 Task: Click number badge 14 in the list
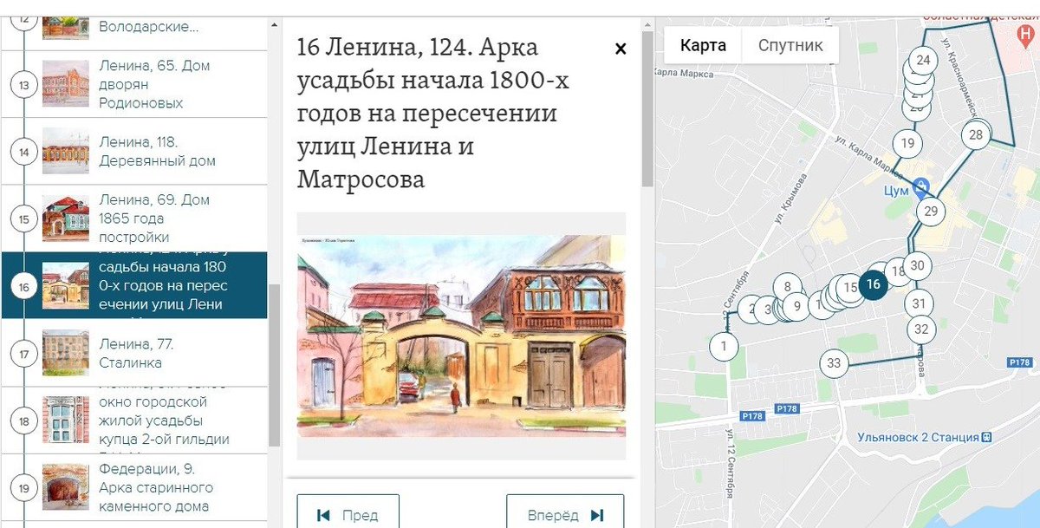point(23,152)
